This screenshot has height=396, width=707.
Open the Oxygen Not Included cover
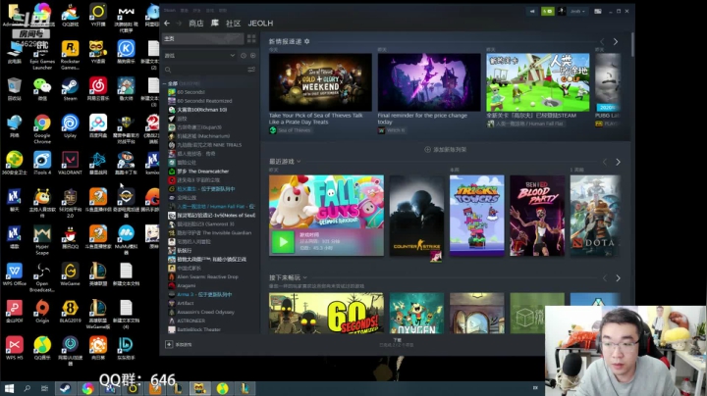(416, 314)
